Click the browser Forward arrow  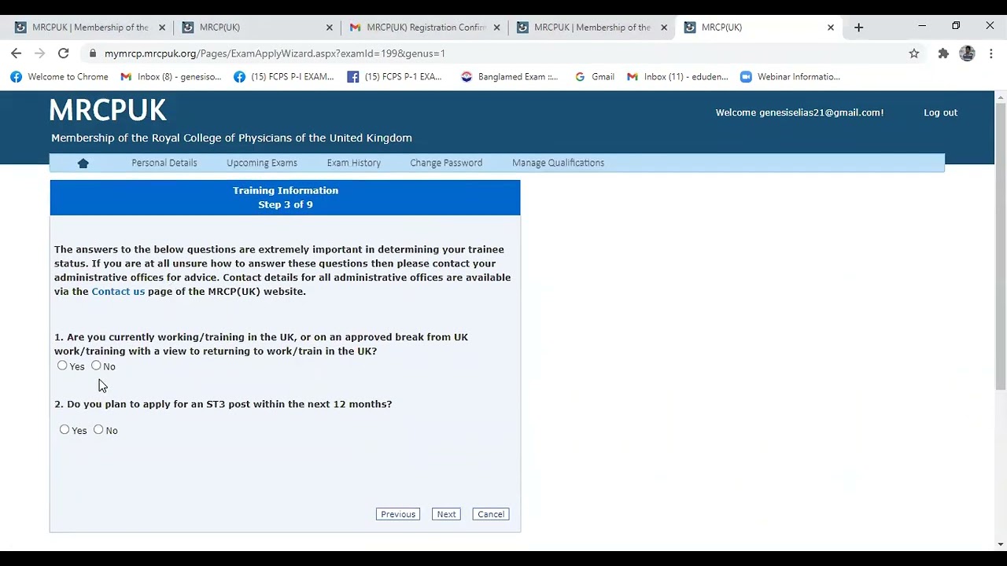[40, 53]
